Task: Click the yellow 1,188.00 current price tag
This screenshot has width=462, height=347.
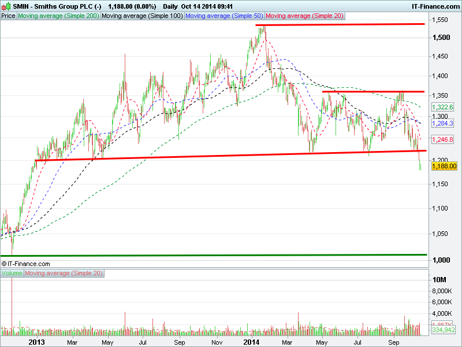Action: coord(444,165)
